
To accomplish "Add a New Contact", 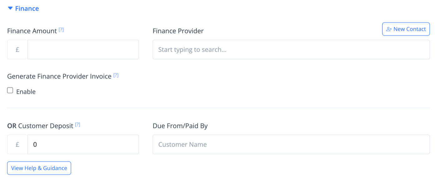I will [406, 29].
